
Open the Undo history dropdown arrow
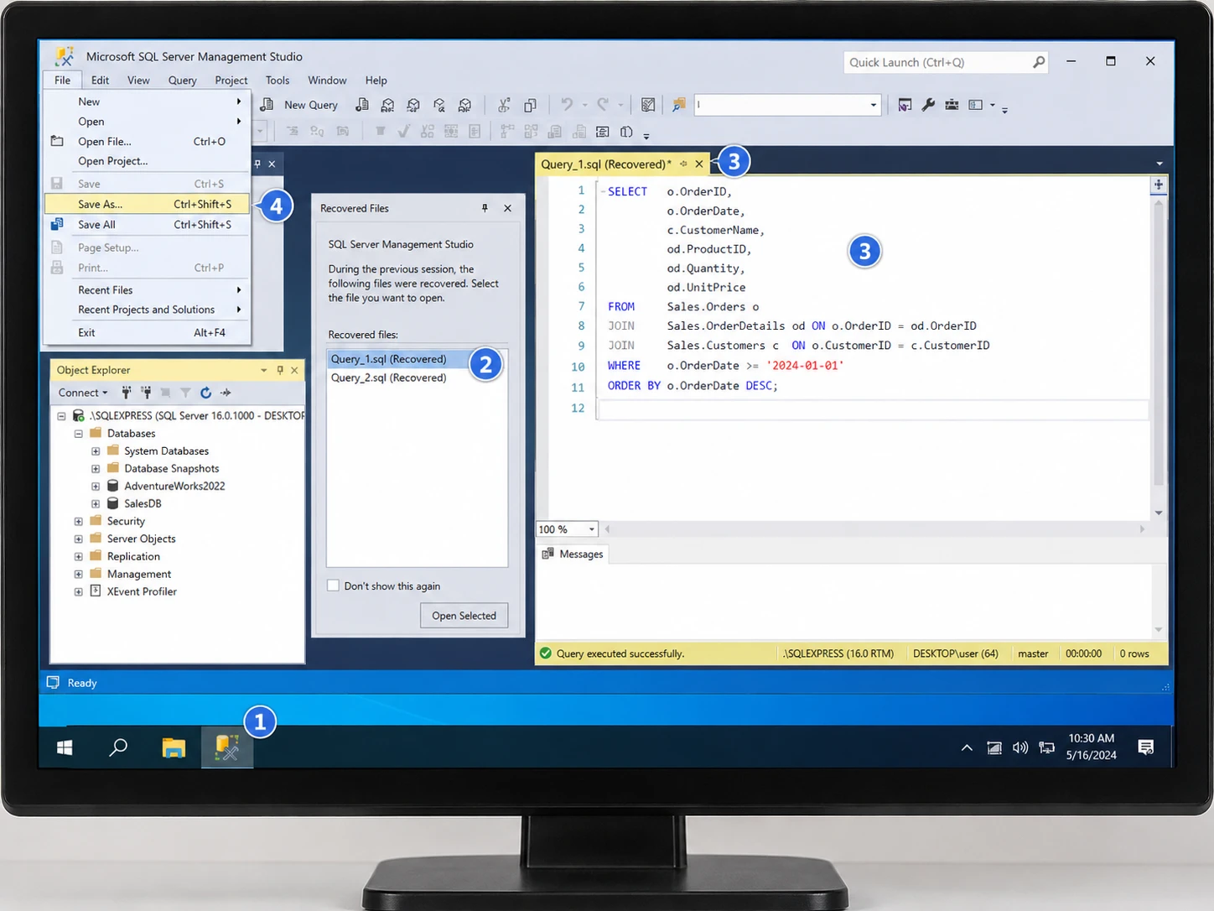584,105
